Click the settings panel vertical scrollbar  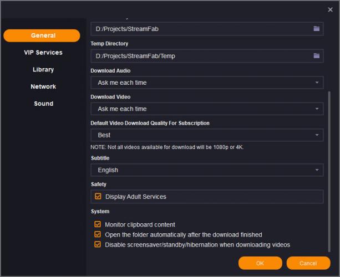coord(329,166)
